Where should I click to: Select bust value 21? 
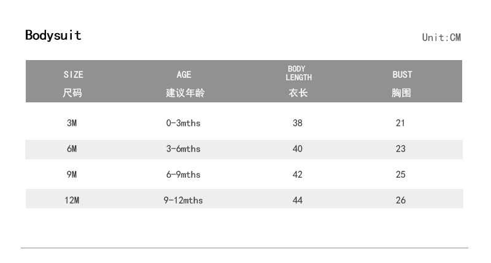pos(401,123)
